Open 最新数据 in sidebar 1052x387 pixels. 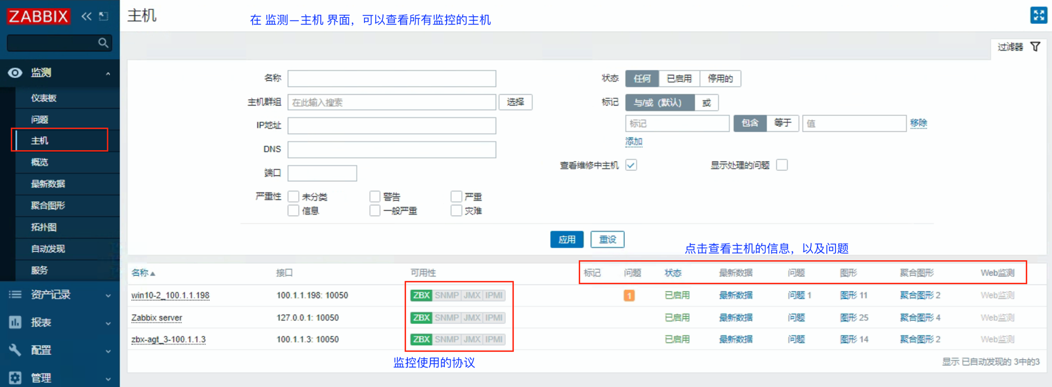pos(48,184)
